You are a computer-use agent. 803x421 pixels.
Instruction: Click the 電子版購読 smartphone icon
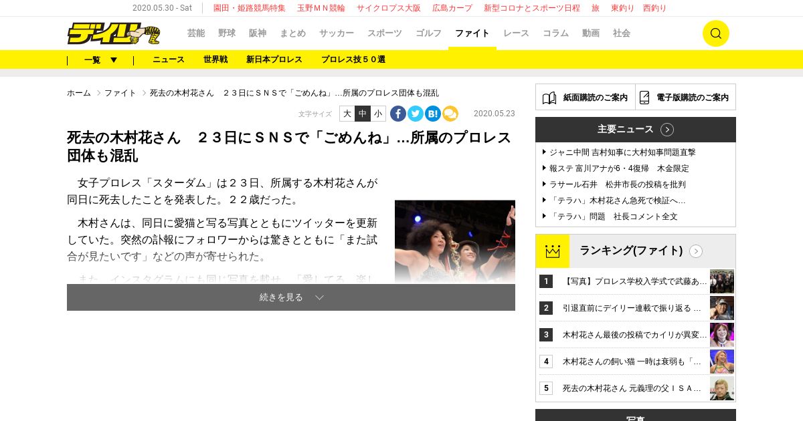click(644, 98)
